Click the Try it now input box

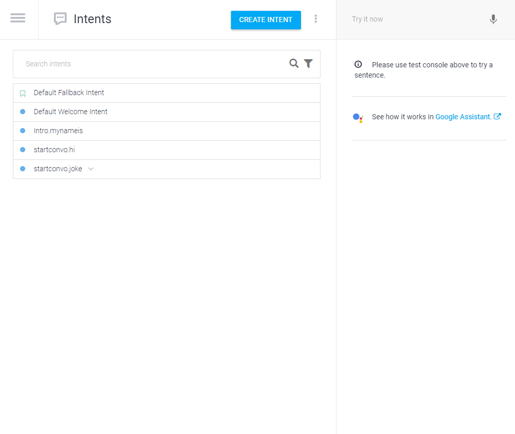412,20
